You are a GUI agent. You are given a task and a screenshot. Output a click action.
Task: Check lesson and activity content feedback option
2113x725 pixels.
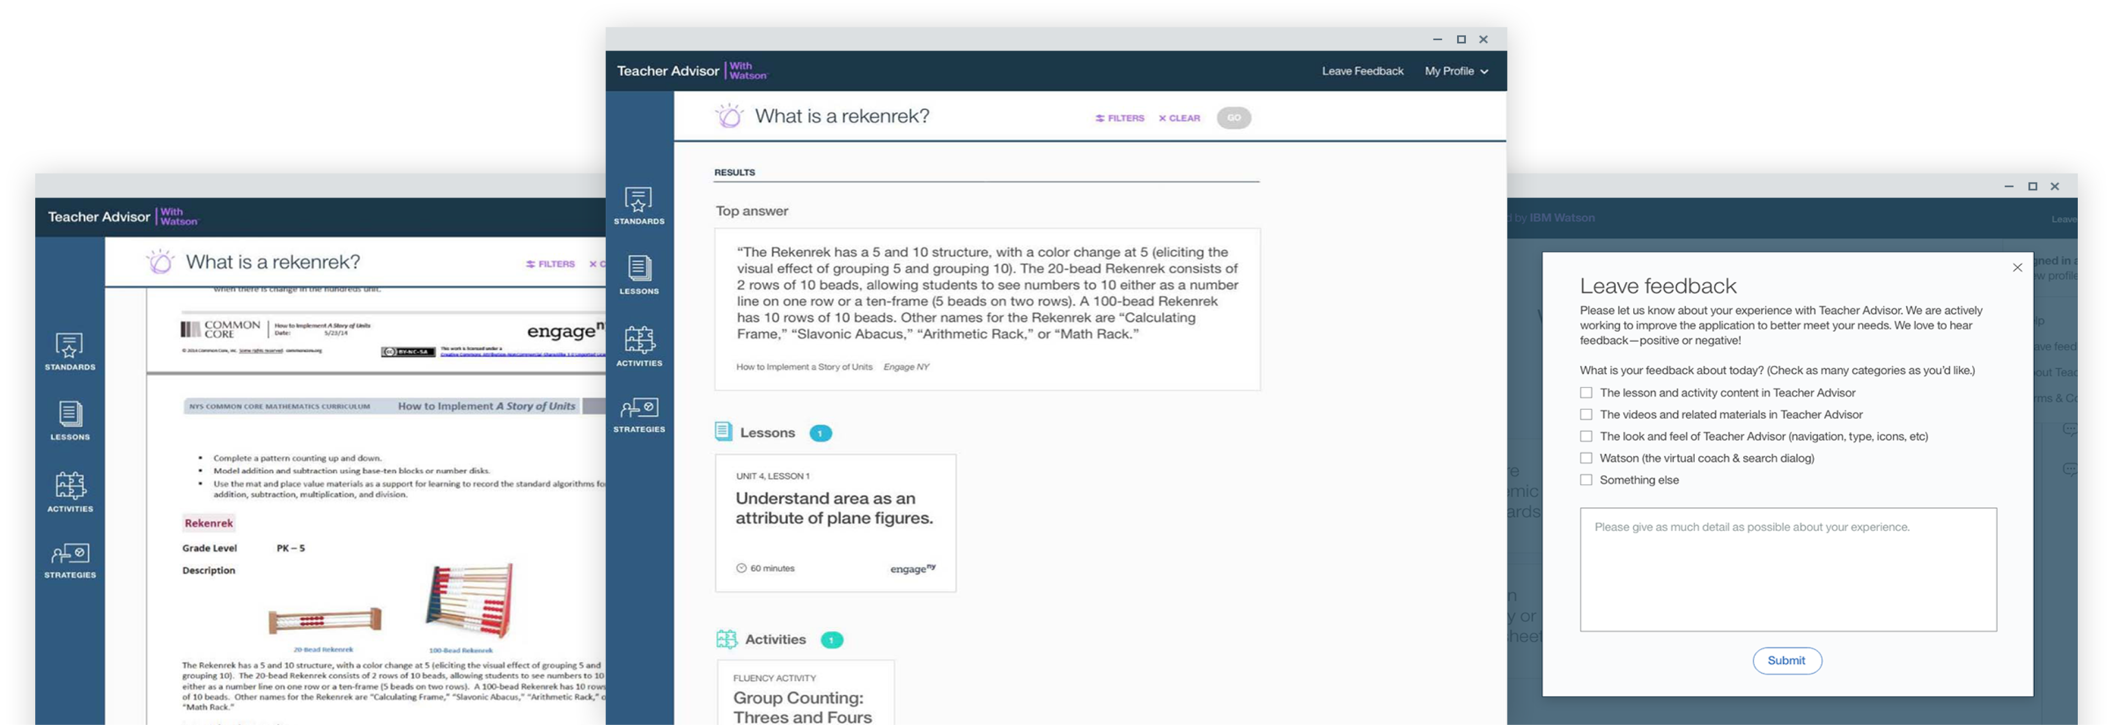(x=1586, y=393)
